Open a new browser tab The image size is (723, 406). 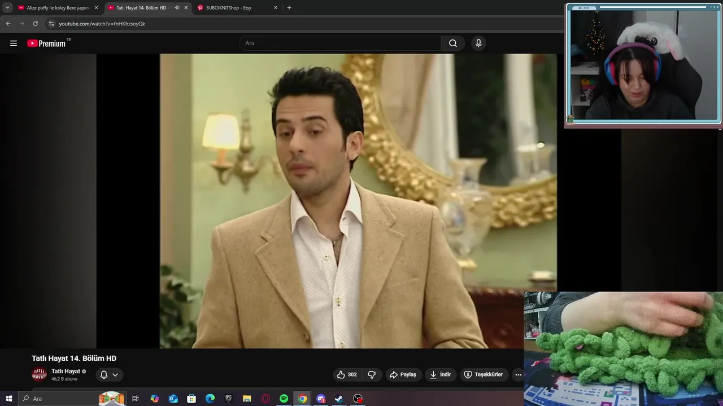coord(289,8)
